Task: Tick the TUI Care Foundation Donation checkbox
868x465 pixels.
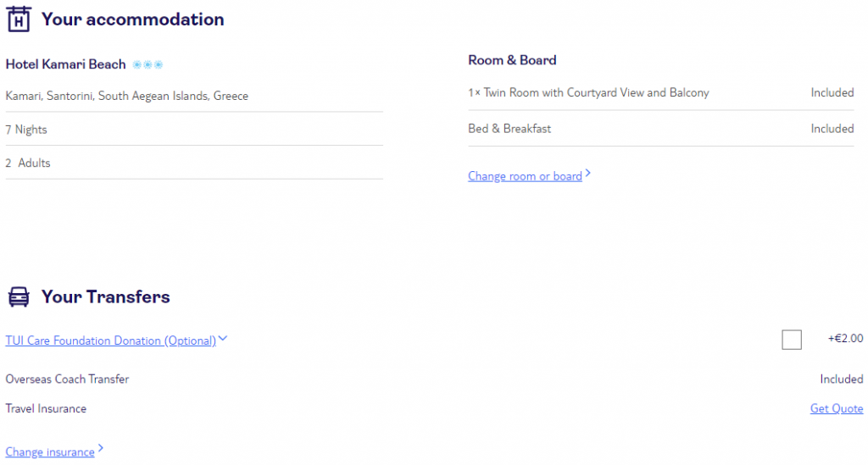Action: click(x=791, y=340)
